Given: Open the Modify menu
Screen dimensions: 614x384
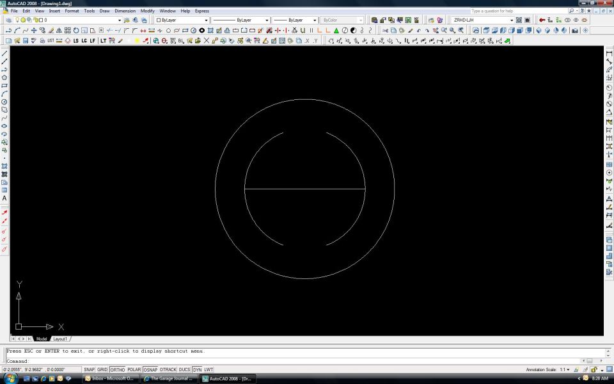Looking at the screenshot, I should tap(147, 11).
